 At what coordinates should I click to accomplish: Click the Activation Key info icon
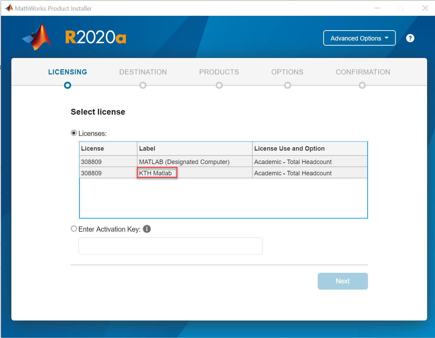pyautogui.click(x=147, y=229)
